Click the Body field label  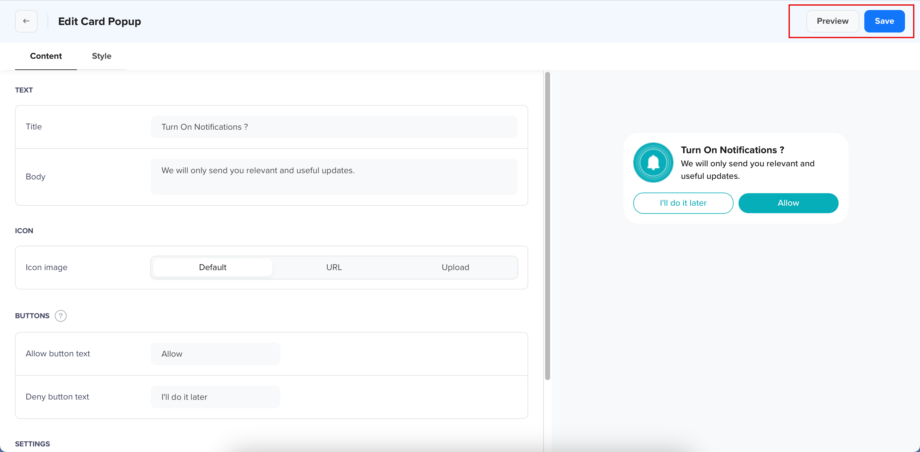(x=35, y=177)
